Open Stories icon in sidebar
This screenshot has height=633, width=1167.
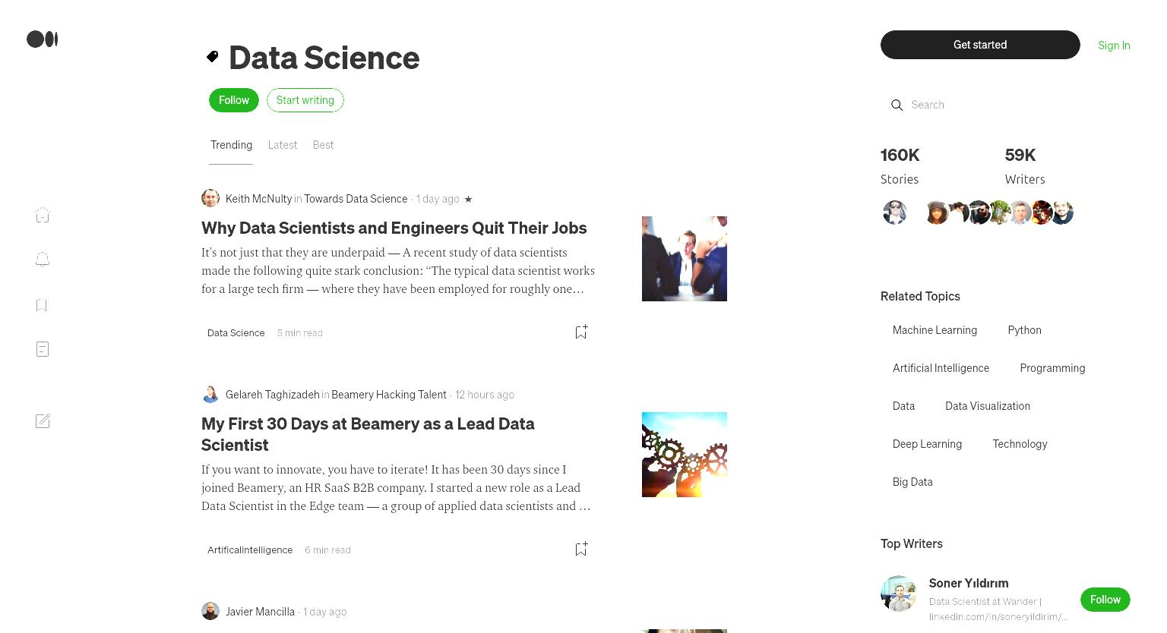point(43,349)
